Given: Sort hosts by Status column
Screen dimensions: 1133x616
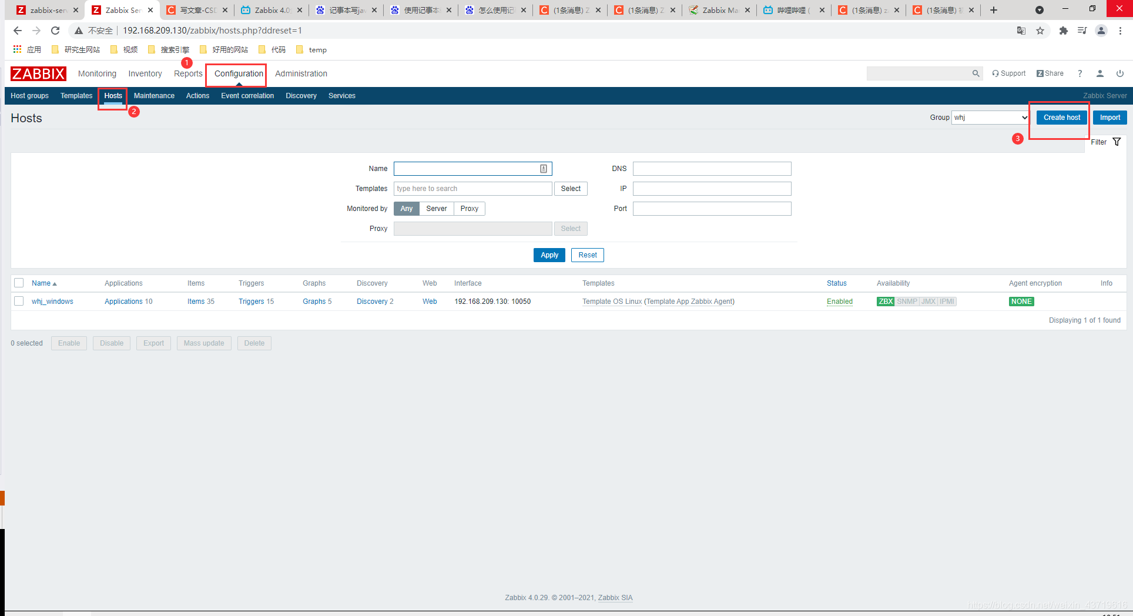Looking at the screenshot, I should [837, 283].
